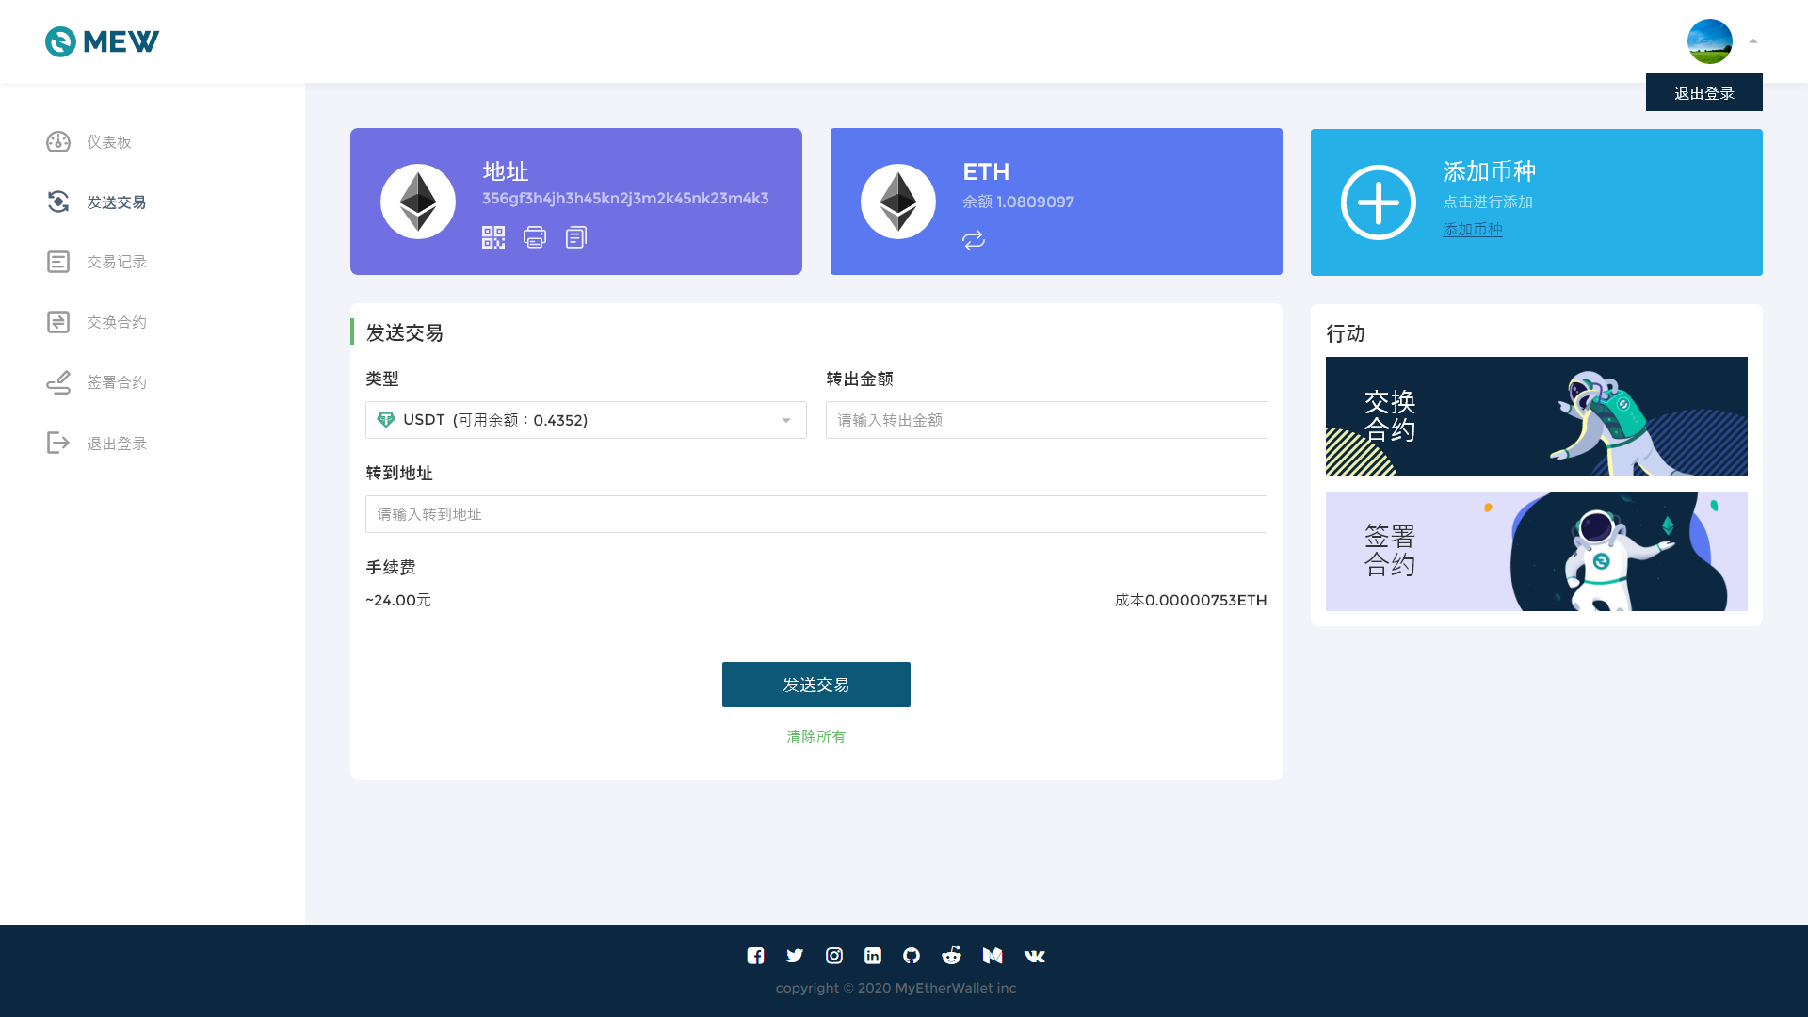Show the wallet address QR code
Viewport: 1808px width, 1017px height.
coord(493,237)
